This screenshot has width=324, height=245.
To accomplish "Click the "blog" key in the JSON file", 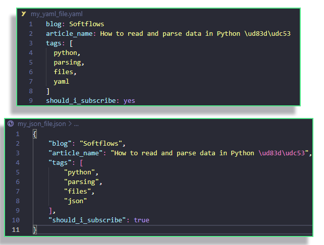I will (62, 144).
